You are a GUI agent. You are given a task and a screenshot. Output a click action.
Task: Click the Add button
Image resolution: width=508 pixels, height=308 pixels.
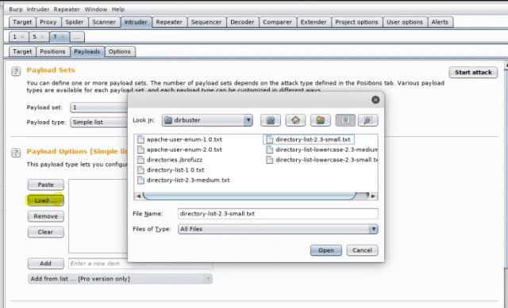click(x=46, y=264)
